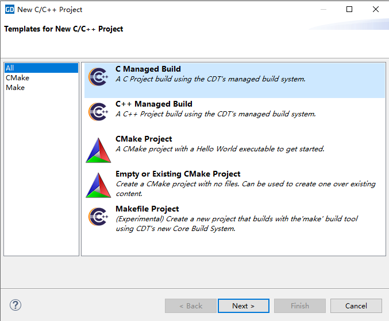The width and height of the screenshot is (389, 321).
Task: Click the Makefile Project template icon
Action: pos(98,217)
